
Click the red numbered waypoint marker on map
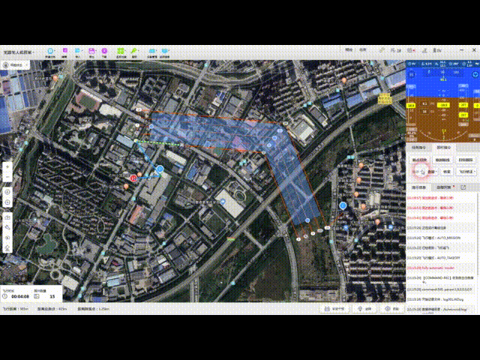pyautogui.click(x=133, y=178)
